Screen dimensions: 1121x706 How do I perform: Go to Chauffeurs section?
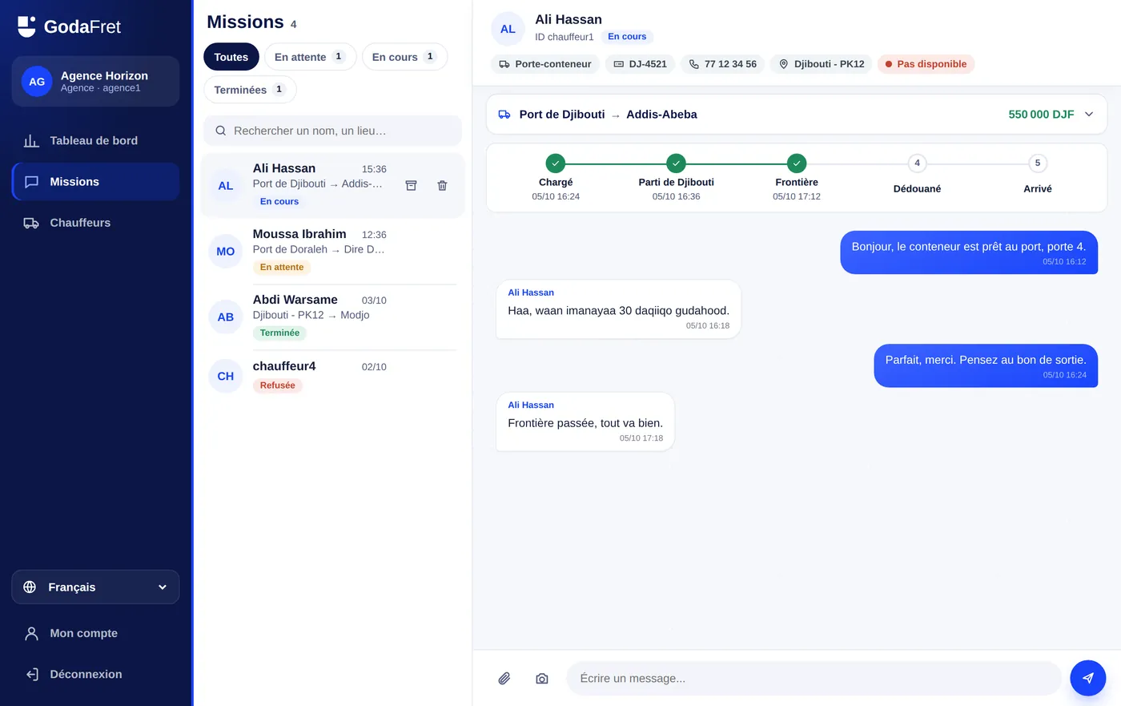click(95, 223)
